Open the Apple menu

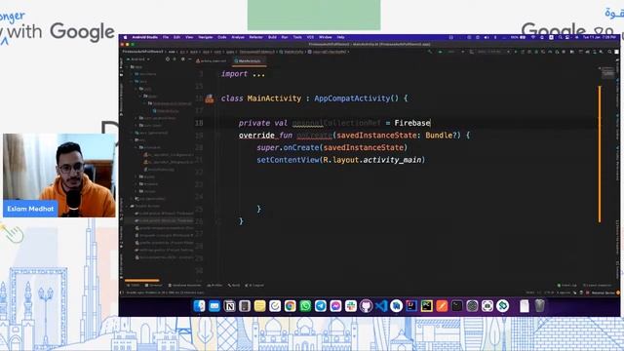[125, 37]
